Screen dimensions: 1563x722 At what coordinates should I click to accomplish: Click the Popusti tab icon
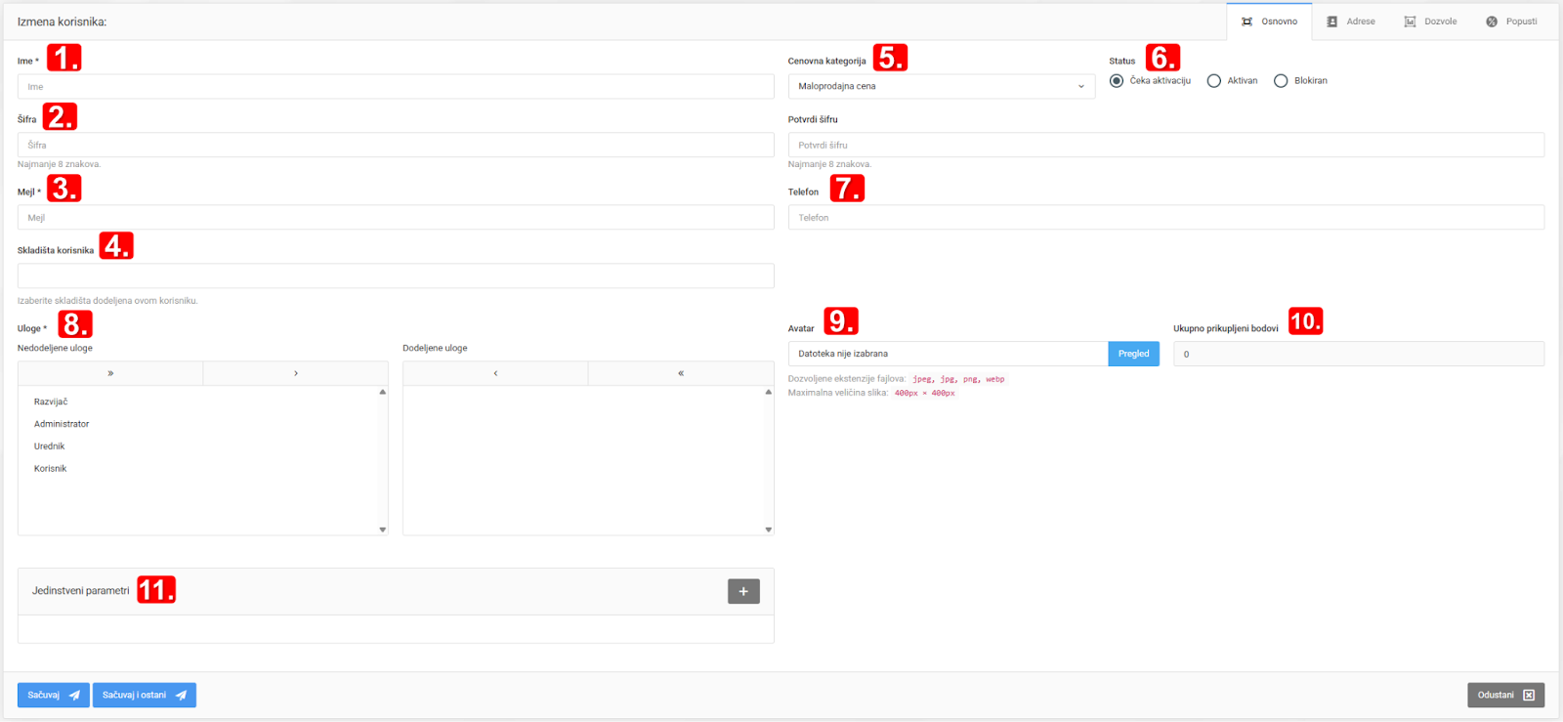tap(1492, 21)
